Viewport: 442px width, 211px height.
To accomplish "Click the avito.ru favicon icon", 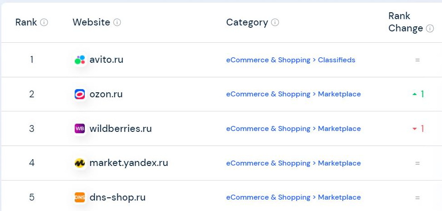I will (x=80, y=60).
